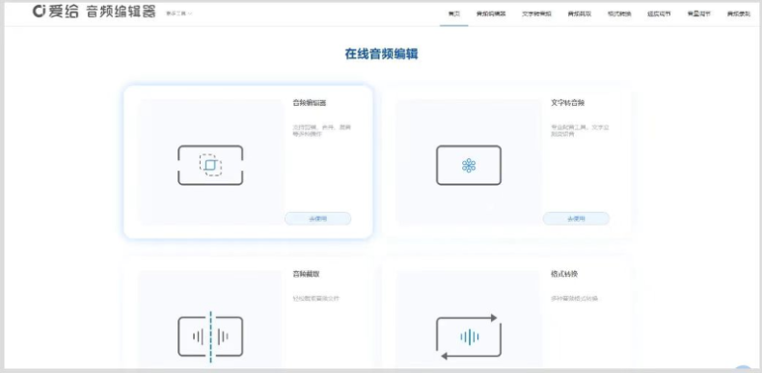The width and height of the screenshot is (762, 373).
Task: Click the format conversion arrows icon
Action: tap(469, 336)
